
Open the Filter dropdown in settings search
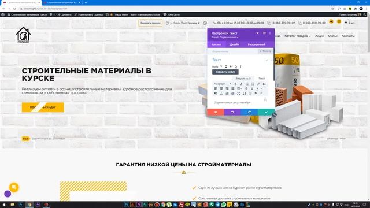(x=265, y=51)
